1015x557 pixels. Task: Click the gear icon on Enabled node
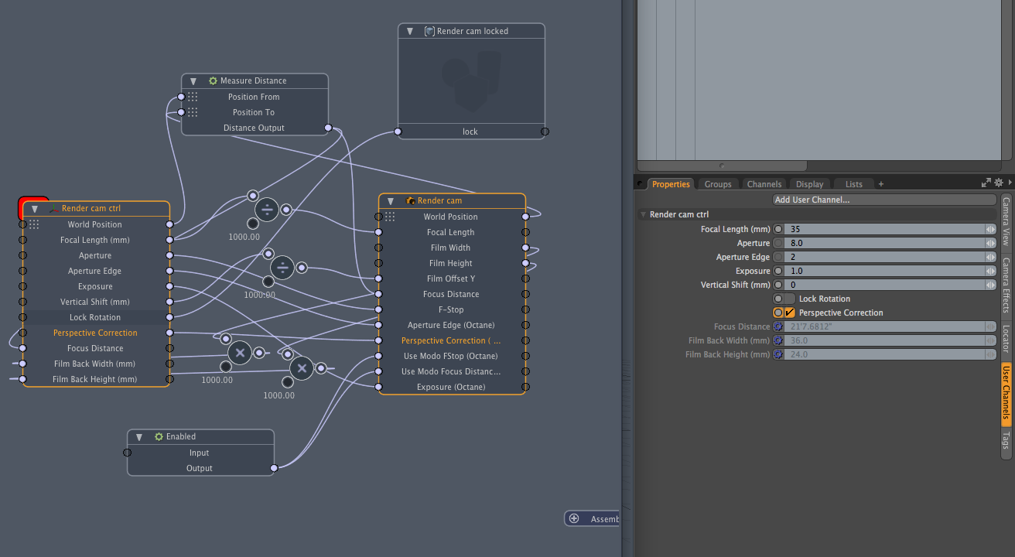[x=159, y=437]
